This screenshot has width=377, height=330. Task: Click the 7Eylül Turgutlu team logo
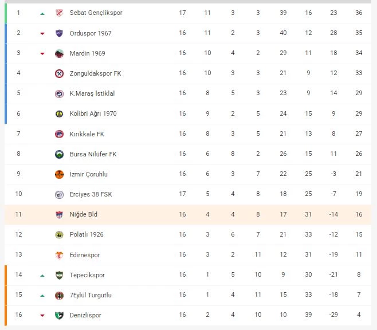(59, 295)
